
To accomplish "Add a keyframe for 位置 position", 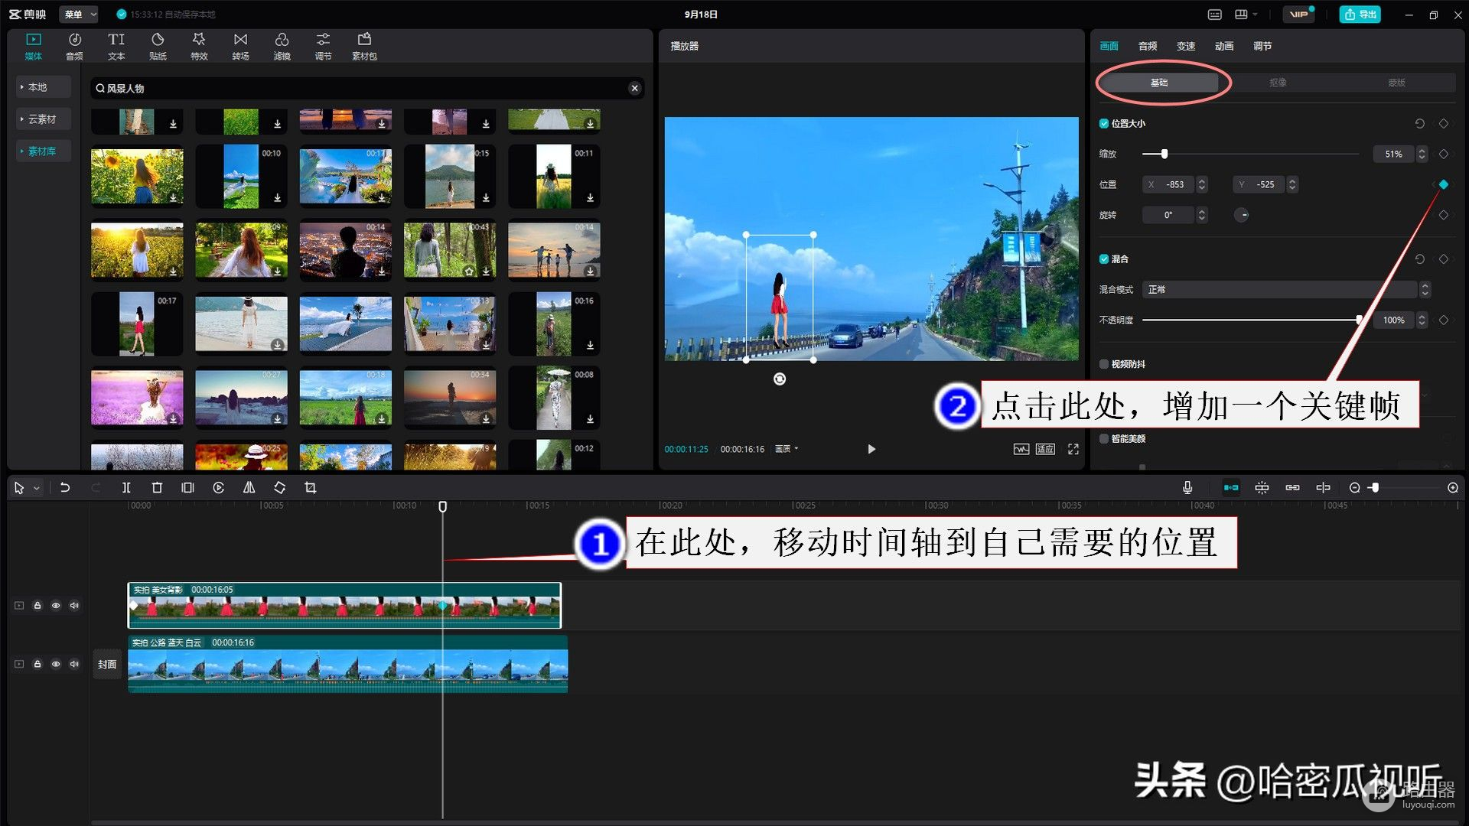I will tap(1443, 184).
